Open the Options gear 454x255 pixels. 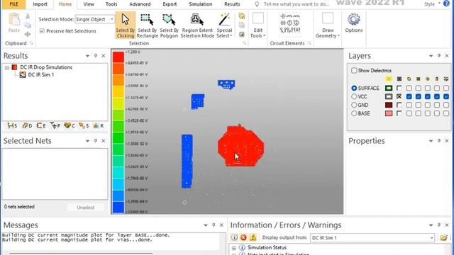pos(353,23)
